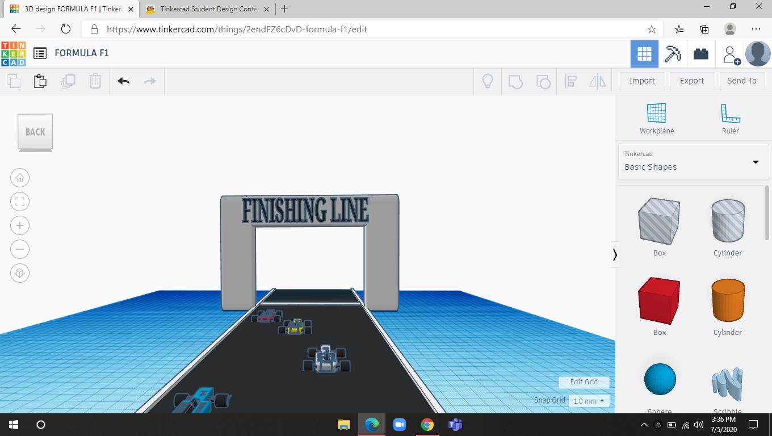
Task: Click the Send To button
Action: point(742,81)
